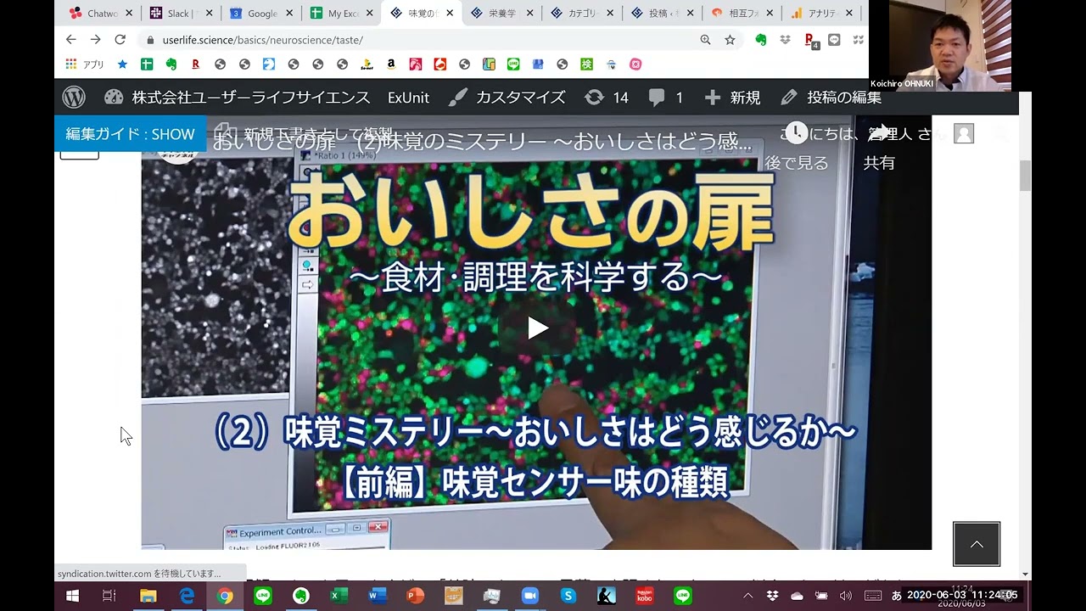Open the volume control in tray
The height and width of the screenshot is (611, 1086).
pyautogui.click(x=845, y=596)
